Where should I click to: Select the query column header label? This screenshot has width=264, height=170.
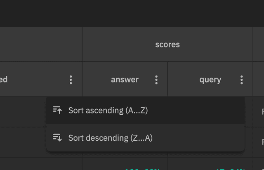coord(210,80)
